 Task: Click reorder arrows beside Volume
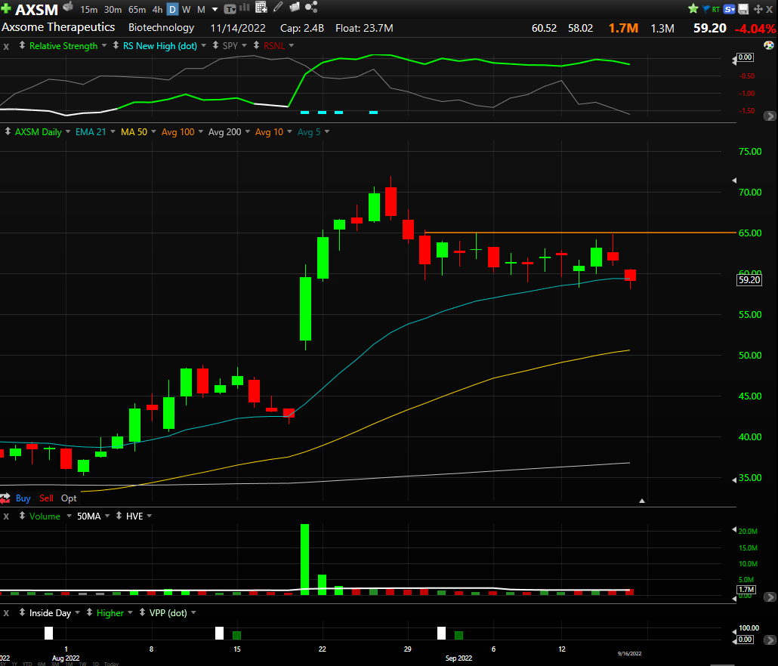pyautogui.click(x=22, y=516)
